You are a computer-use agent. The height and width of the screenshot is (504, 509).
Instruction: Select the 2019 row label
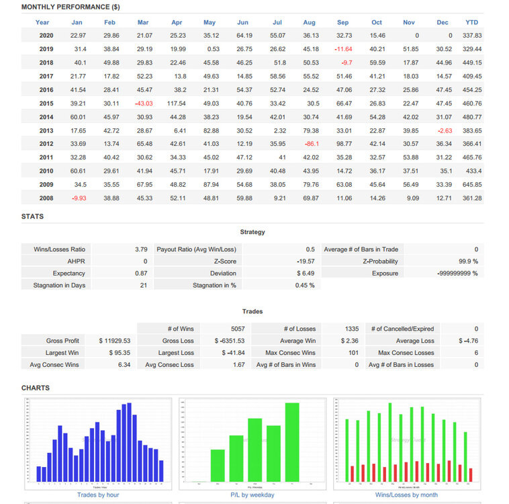coord(46,49)
